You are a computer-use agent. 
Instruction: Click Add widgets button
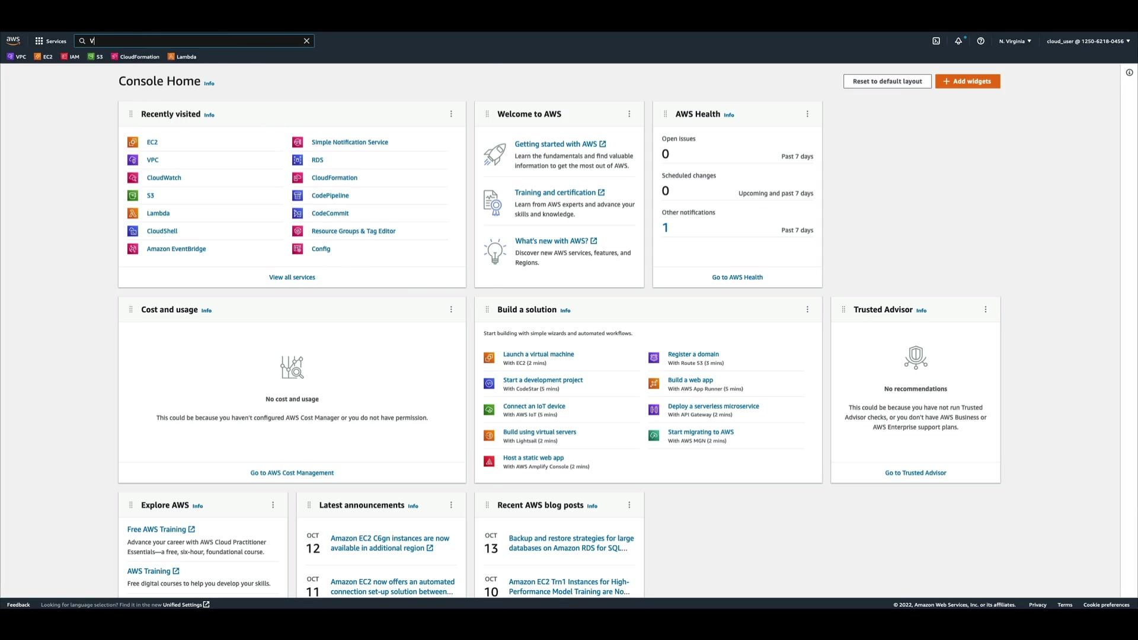point(967,81)
